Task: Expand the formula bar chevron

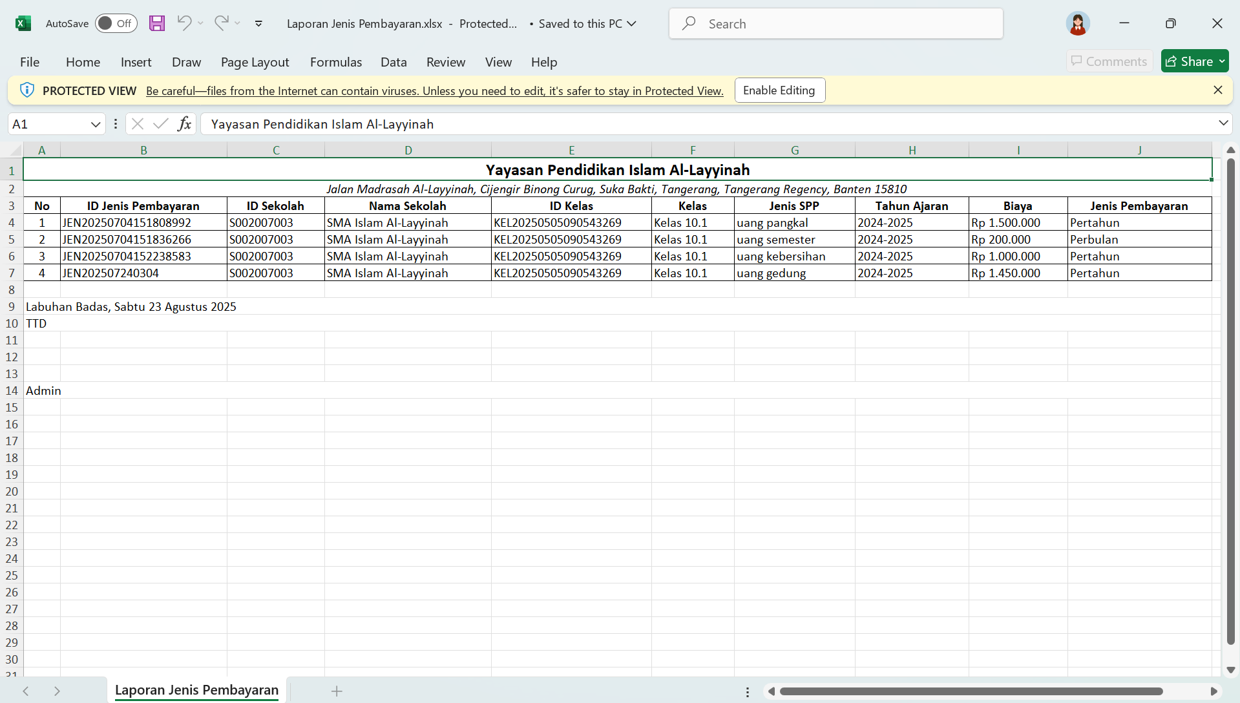Action: point(1223,123)
